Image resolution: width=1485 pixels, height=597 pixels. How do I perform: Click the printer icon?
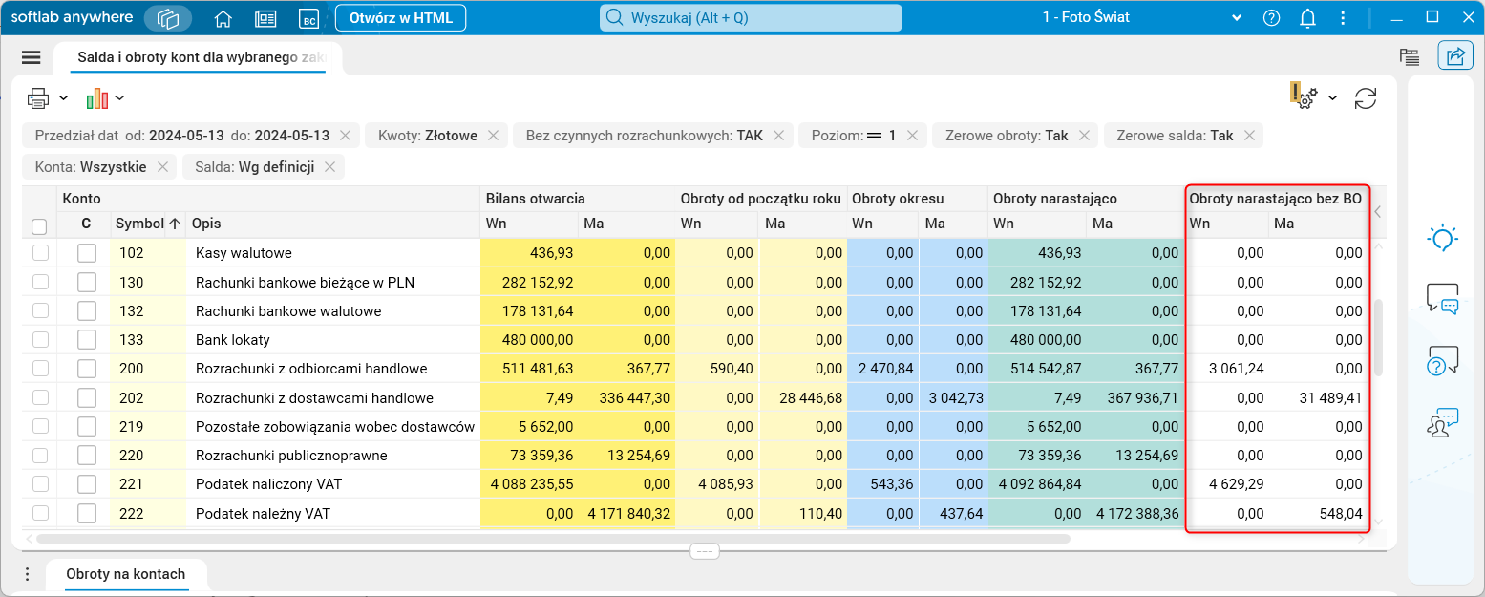(x=38, y=98)
